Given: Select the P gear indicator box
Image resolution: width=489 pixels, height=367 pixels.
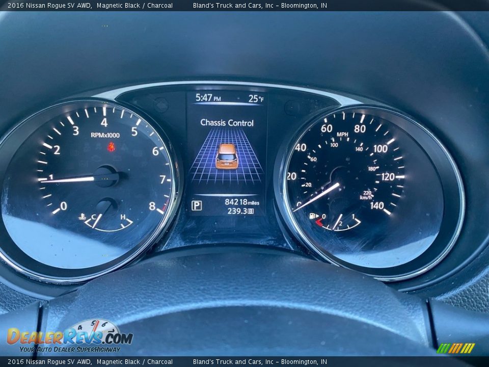Looking at the screenshot, I should pos(197,205).
